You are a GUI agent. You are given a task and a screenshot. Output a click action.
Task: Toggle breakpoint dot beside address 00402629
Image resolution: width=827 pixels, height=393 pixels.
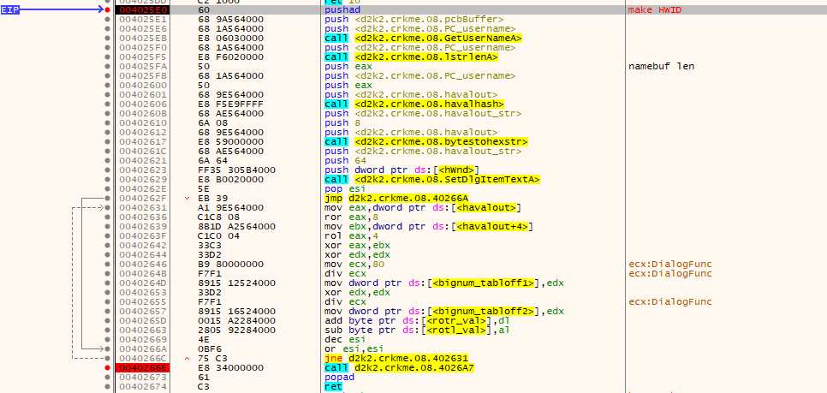(x=108, y=179)
